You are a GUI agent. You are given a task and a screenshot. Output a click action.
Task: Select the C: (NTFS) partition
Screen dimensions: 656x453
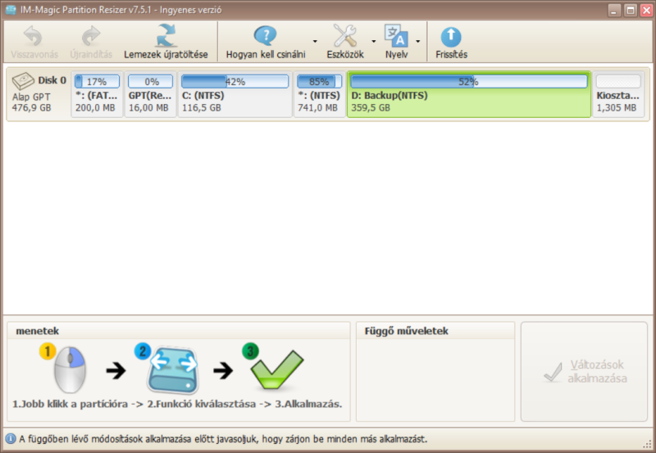(235, 94)
